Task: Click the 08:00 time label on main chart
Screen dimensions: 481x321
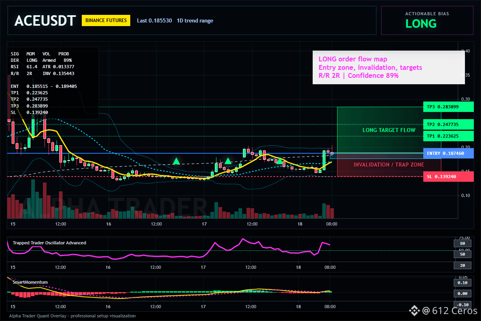Action: pyautogui.click(x=331, y=224)
